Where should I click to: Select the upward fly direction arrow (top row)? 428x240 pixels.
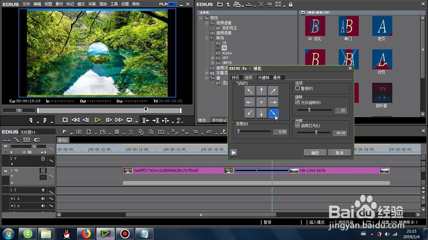(261, 91)
